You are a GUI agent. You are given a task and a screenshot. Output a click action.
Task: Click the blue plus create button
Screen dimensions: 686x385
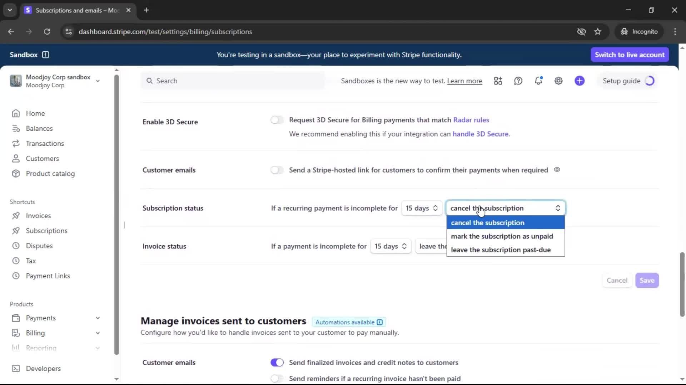580,81
